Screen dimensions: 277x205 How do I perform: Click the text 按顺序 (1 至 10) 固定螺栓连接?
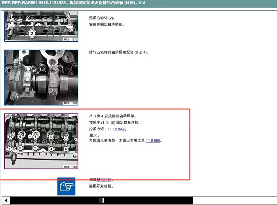point(115,123)
